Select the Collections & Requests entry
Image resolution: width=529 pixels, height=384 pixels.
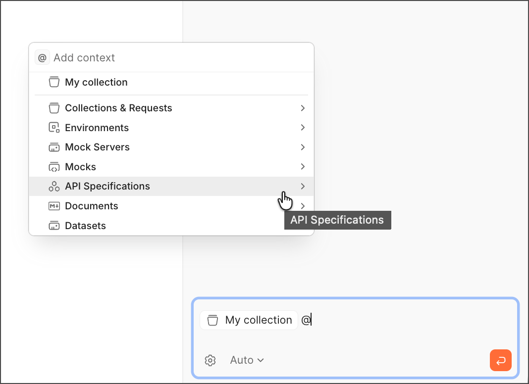171,108
